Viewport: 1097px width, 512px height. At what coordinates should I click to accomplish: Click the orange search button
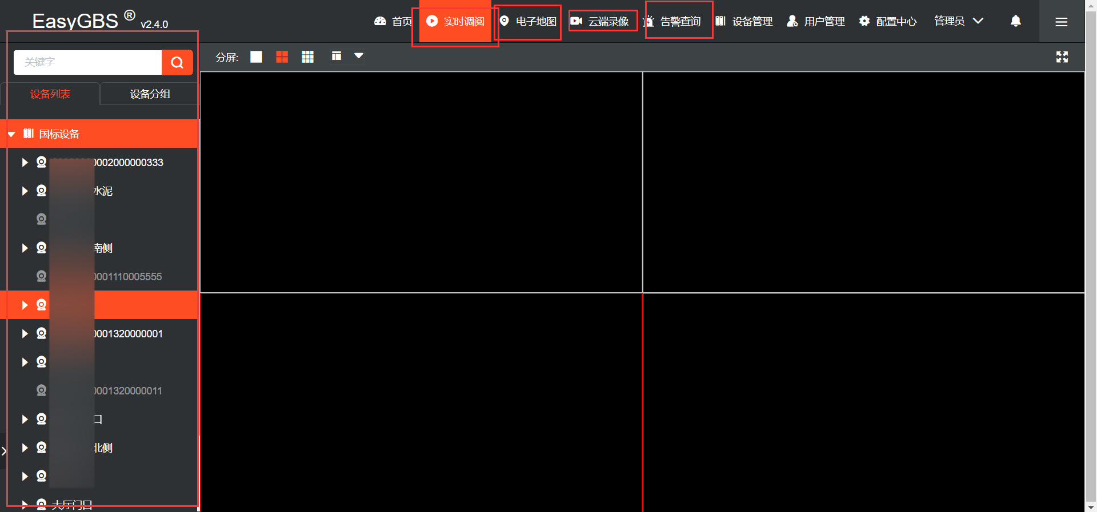click(x=177, y=62)
